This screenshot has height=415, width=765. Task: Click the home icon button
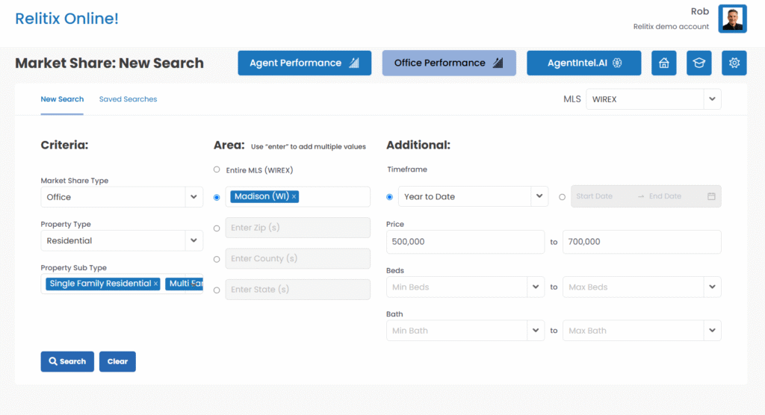pyautogui.click(x=663, y=63)
